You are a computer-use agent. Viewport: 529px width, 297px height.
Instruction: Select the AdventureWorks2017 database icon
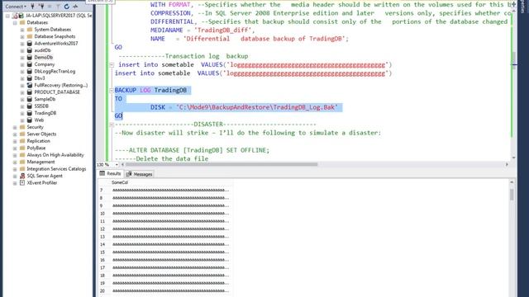[x=30, y=44]
